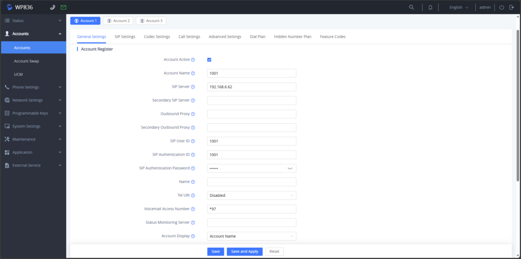This screenshot has width=521, height=259.
Task: Expand System Settings in sidebar
Action: point(33,126)
